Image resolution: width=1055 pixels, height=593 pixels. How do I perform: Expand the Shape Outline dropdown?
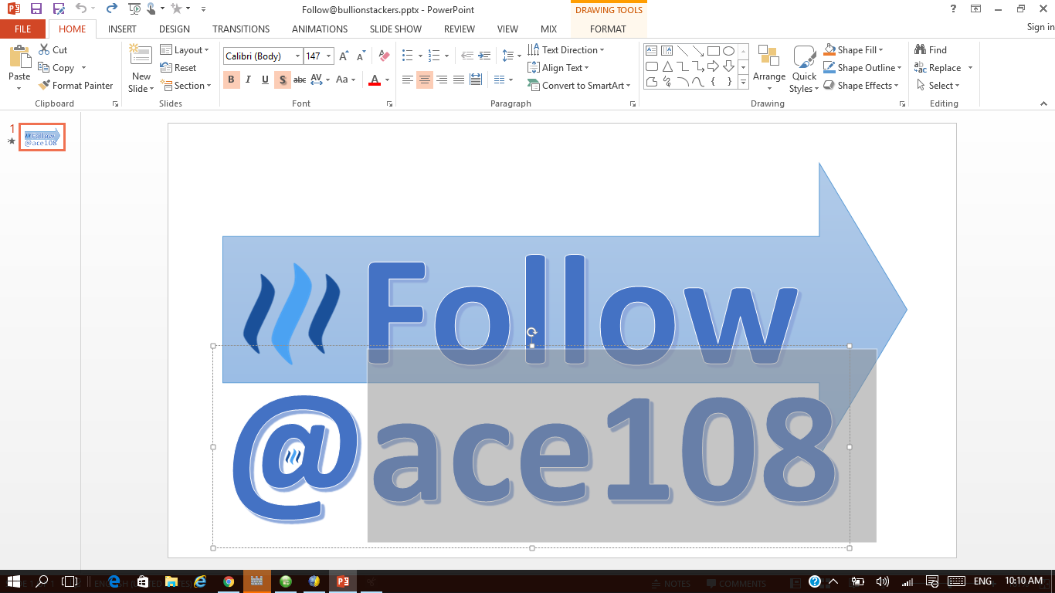863,68
